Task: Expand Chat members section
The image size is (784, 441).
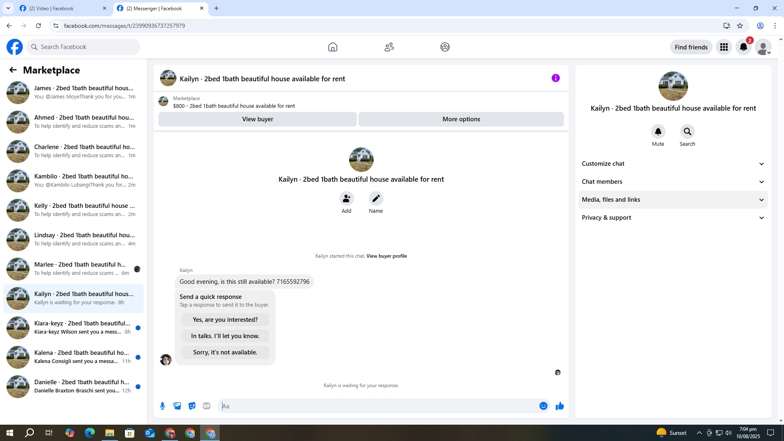Action: pyautogui.click(x=673, y=182)
